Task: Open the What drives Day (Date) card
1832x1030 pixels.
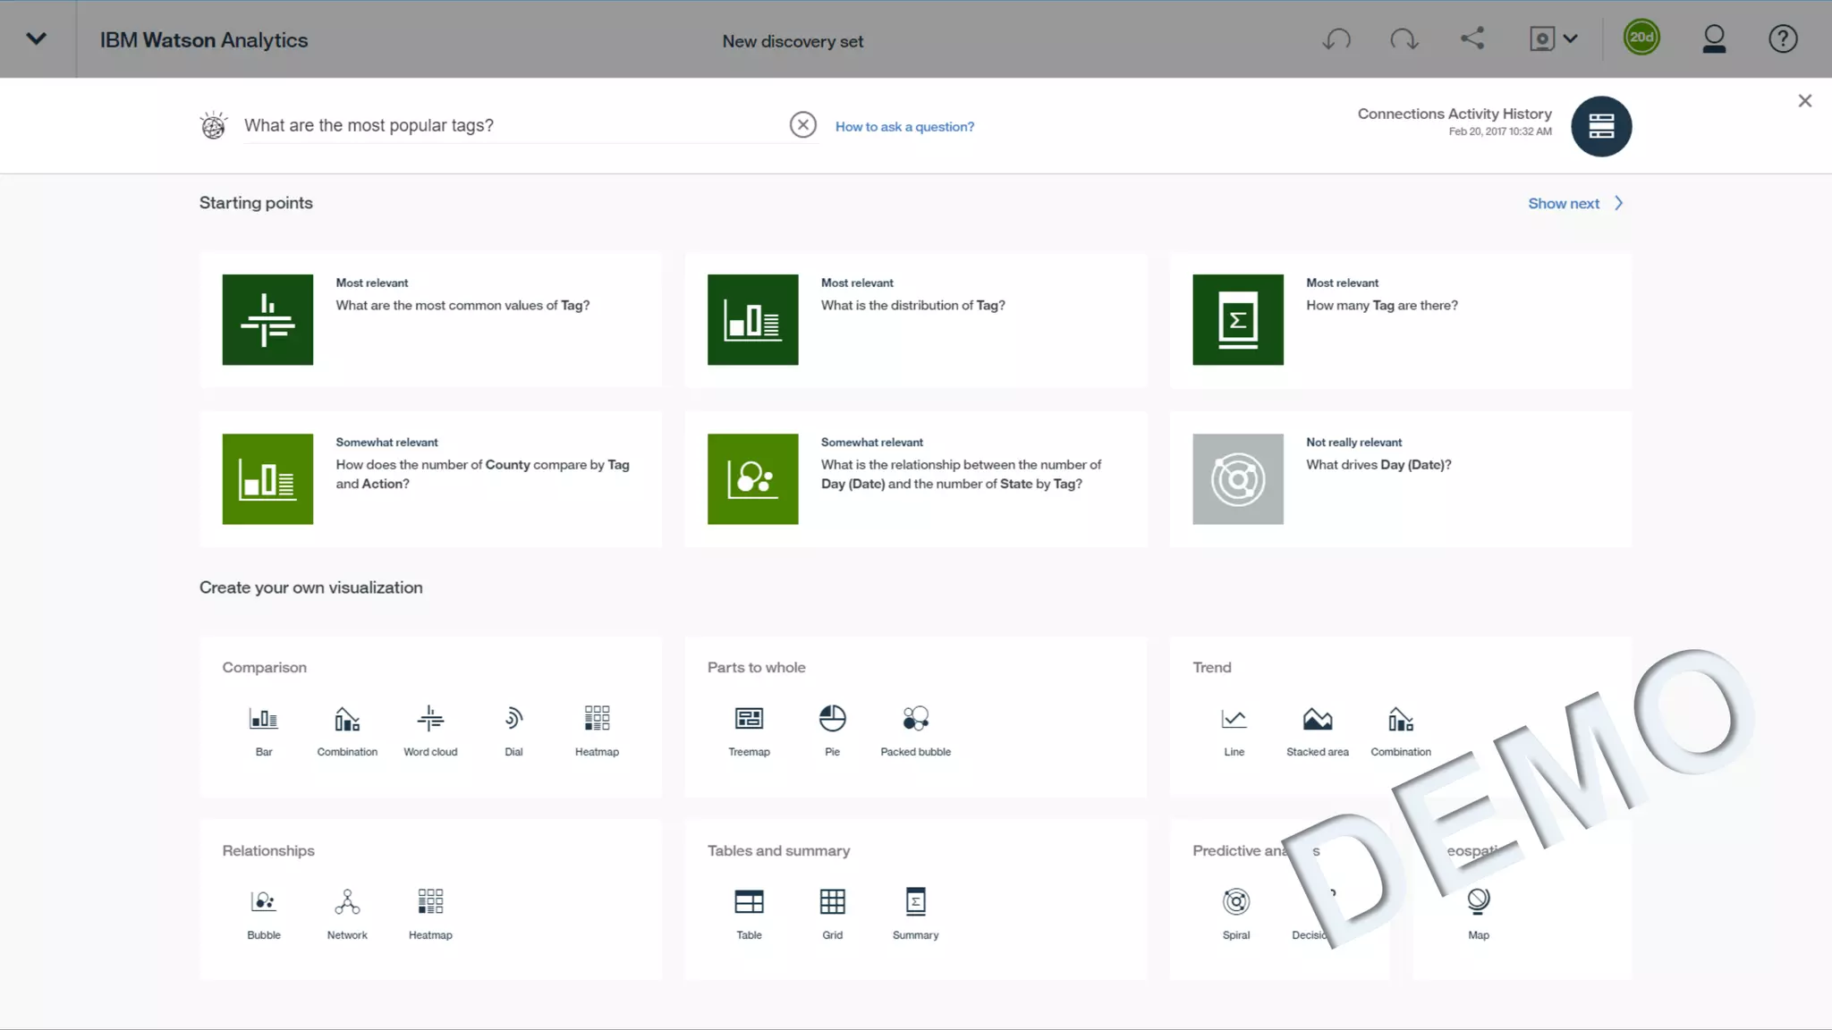Action: [x=1400, y=479]
